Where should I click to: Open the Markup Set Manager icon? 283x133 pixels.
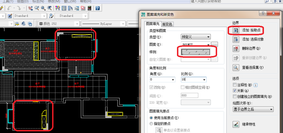click(83, 8)
